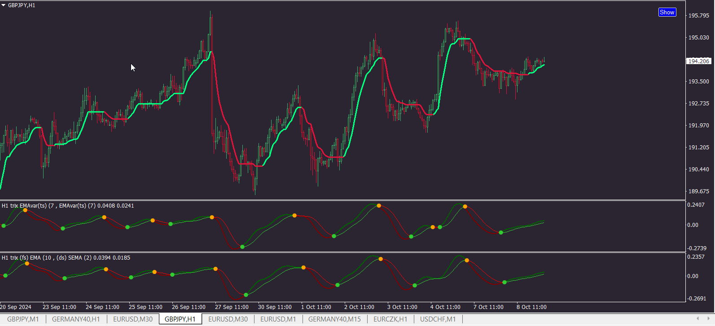715x326 pixels.
Task: Click the current price label 194.206
Action: point(699,61)
